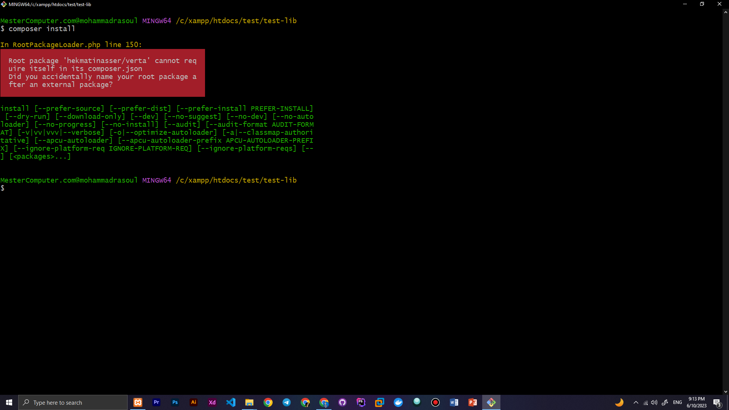This screenshot has width=729, height=410.
Task: Open the red record app icon
Action: tap(436, 402)
